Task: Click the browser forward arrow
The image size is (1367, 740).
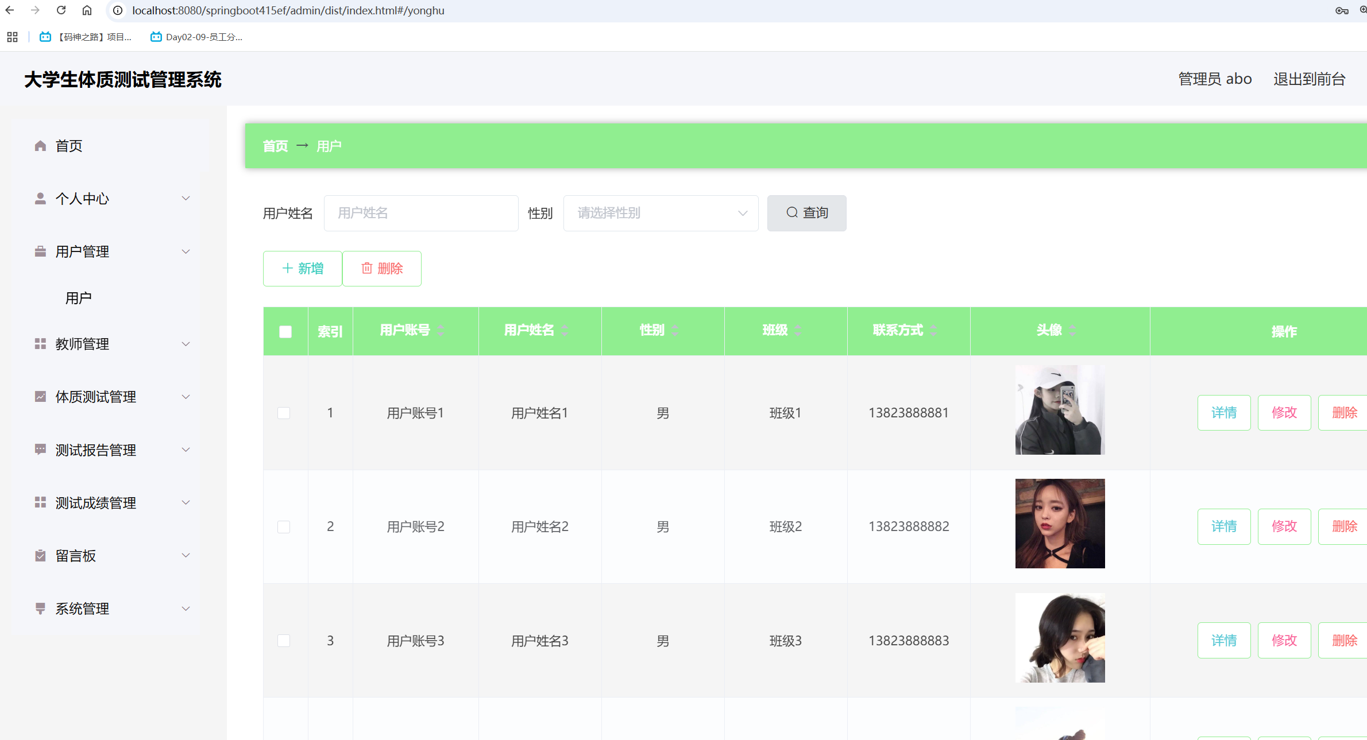Action: click(36, 10)
